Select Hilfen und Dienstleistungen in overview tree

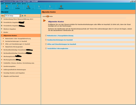17,44
